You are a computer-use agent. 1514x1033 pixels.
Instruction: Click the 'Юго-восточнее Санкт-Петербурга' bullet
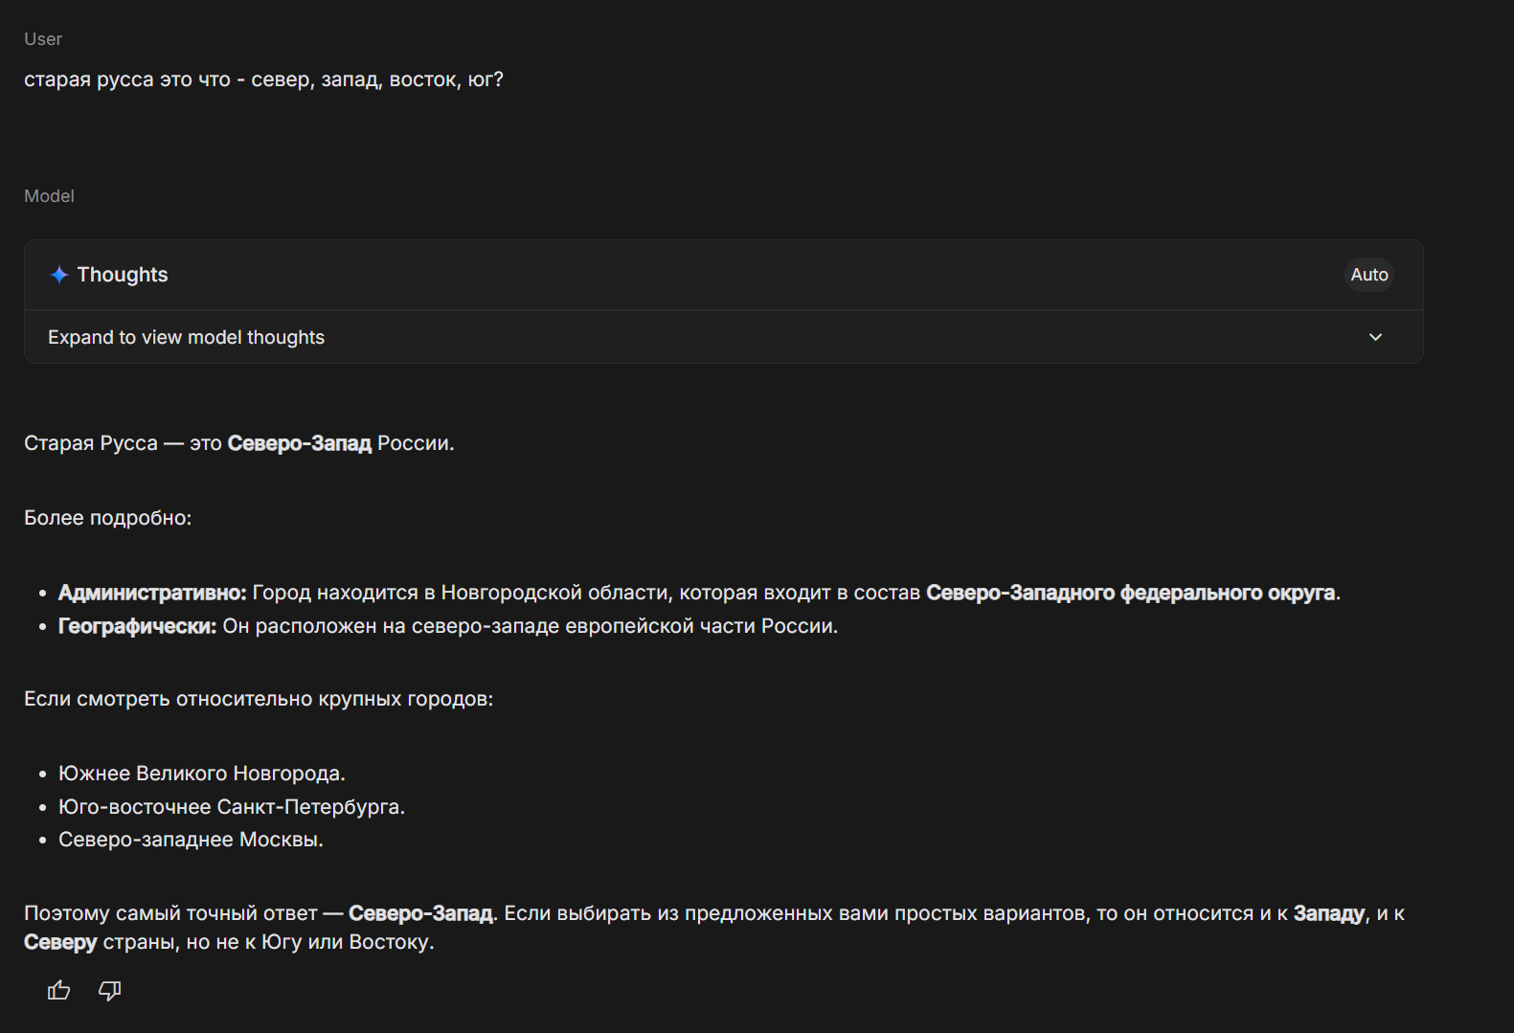coord(231,807)
